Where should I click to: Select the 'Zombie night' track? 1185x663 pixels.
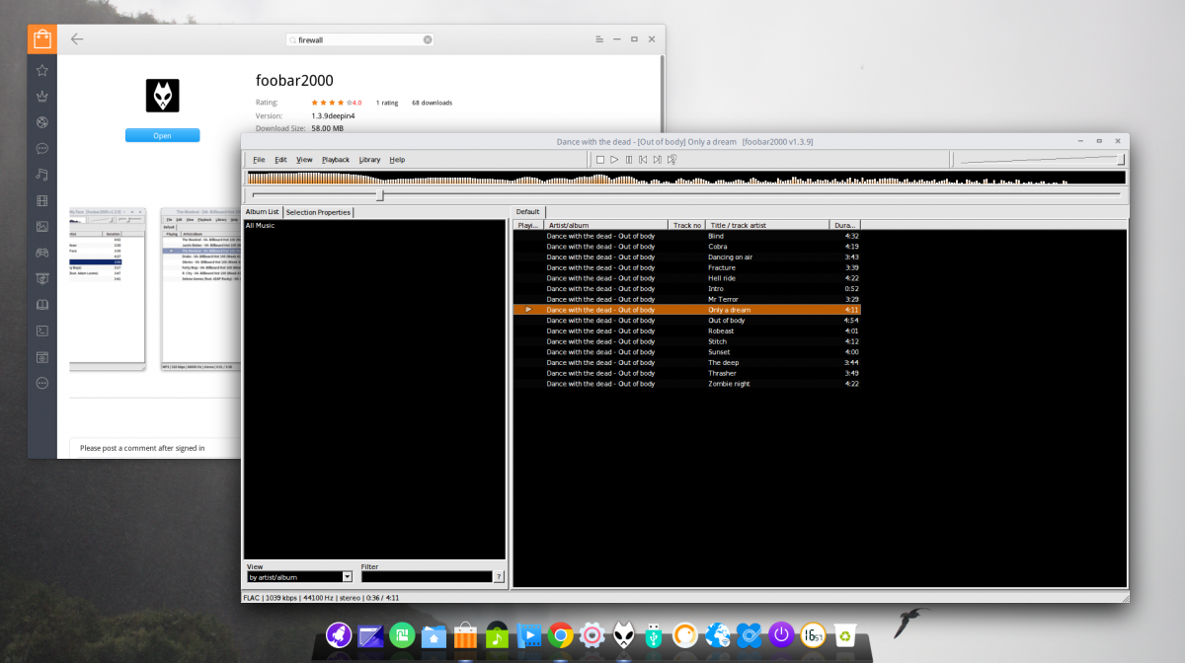click(686, 384)
